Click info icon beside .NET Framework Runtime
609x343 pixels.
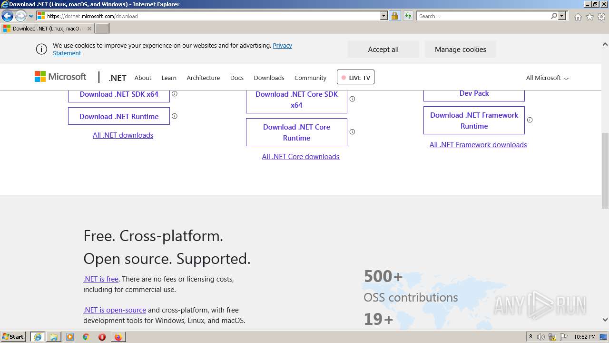click(530, 120)
